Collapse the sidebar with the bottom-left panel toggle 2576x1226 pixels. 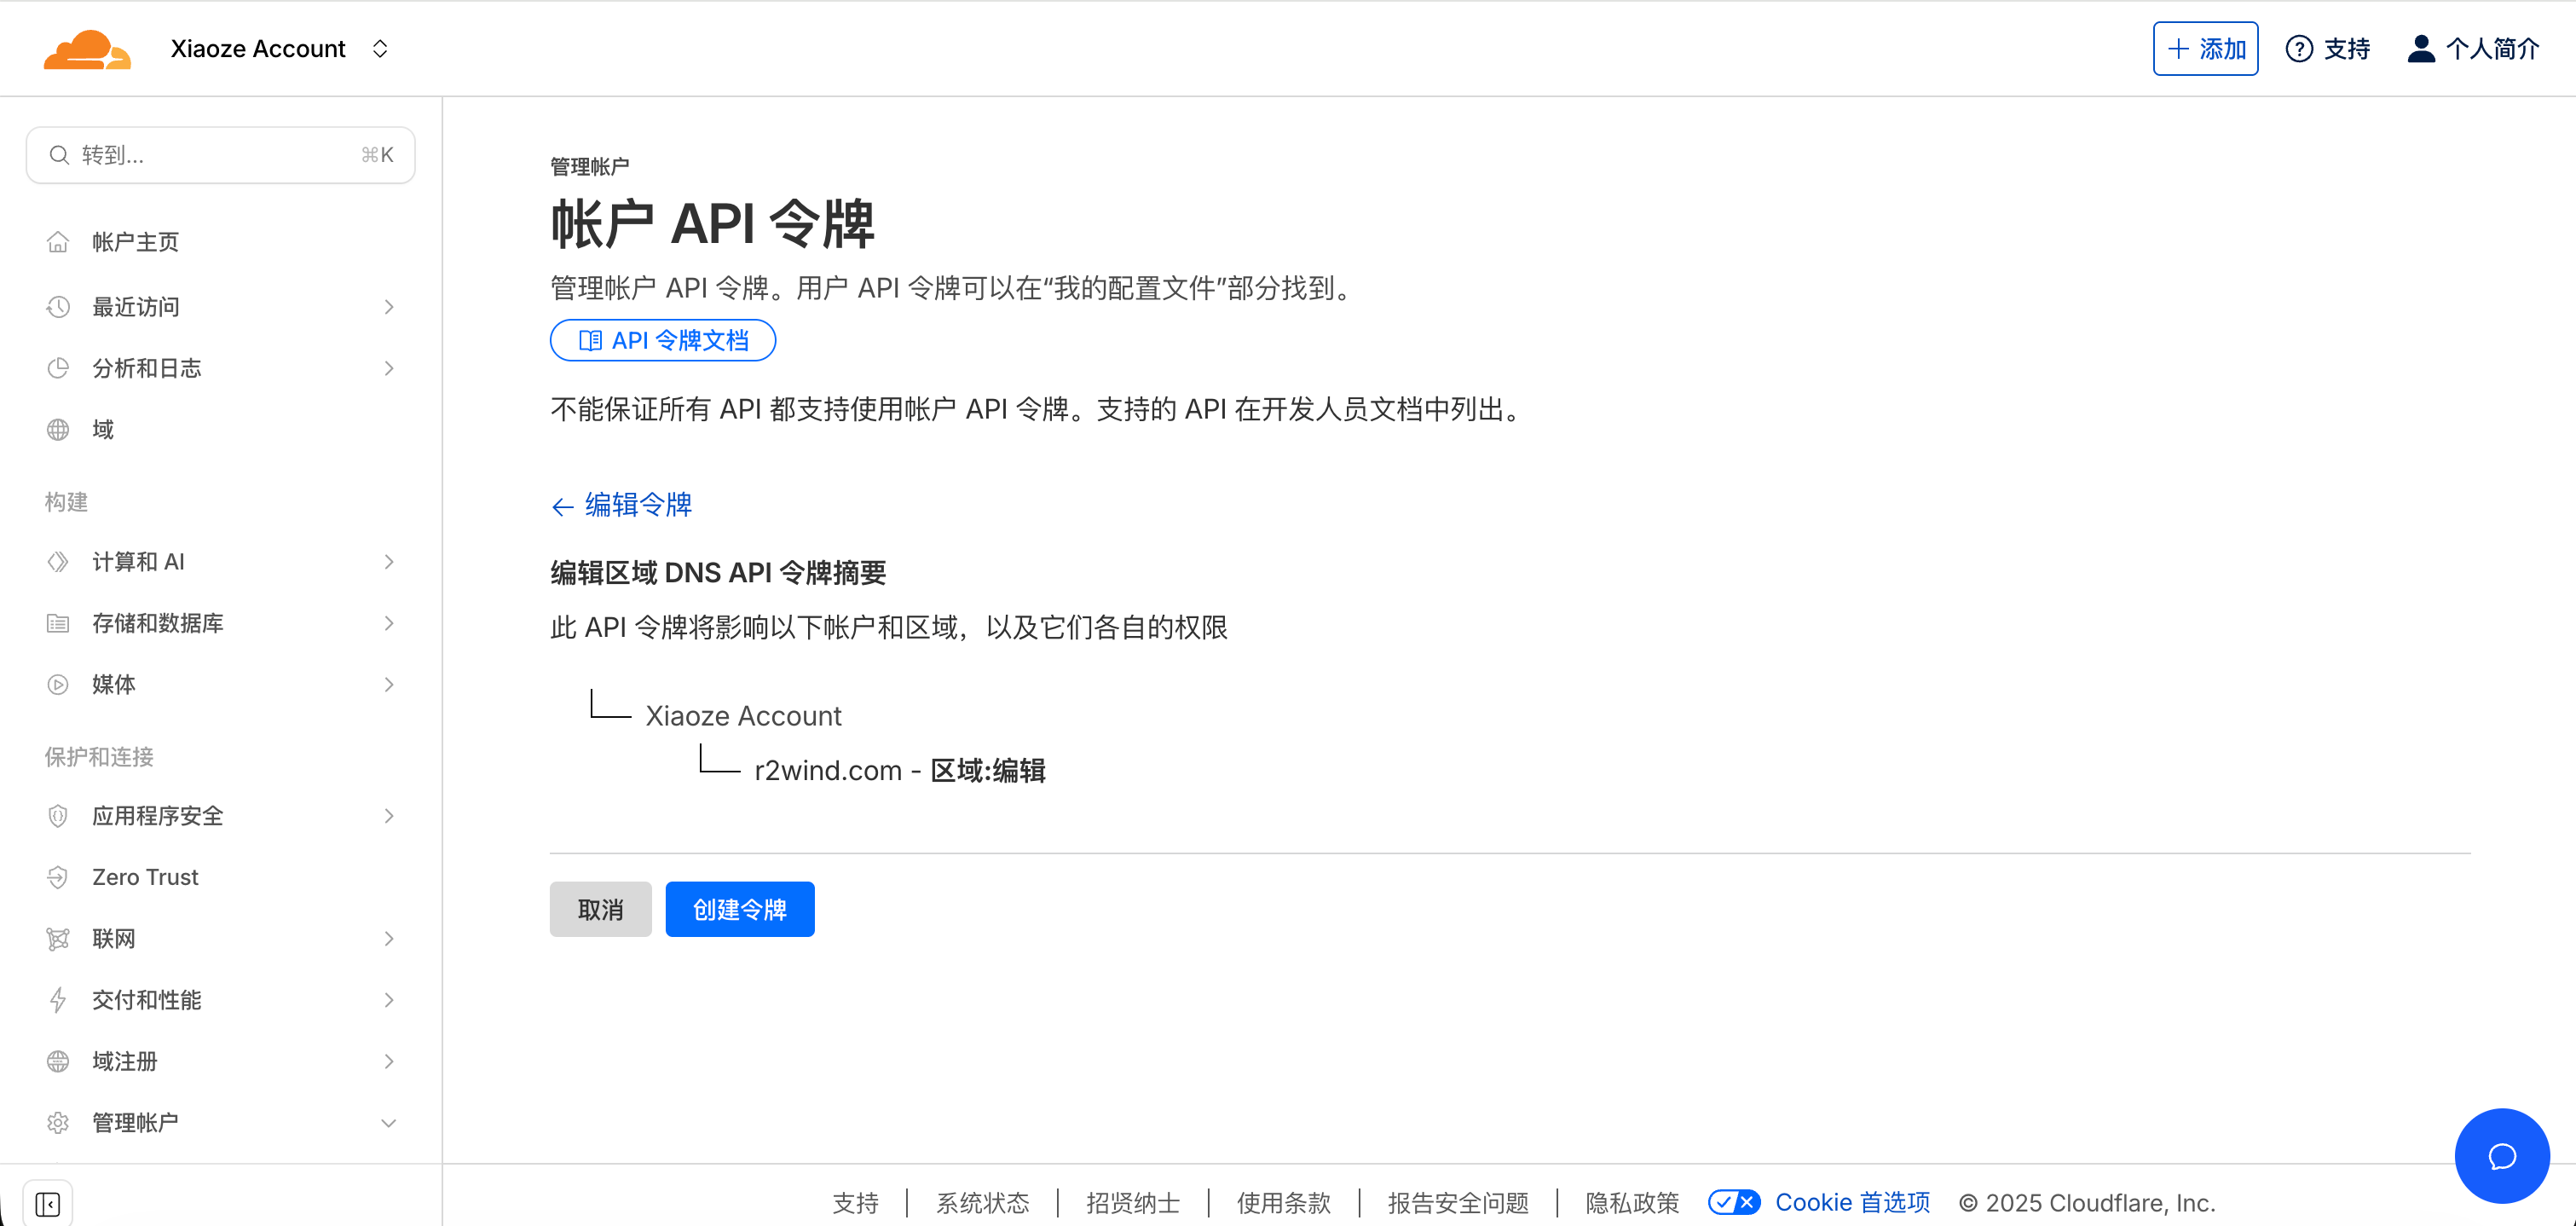(x=49, y=1203)
